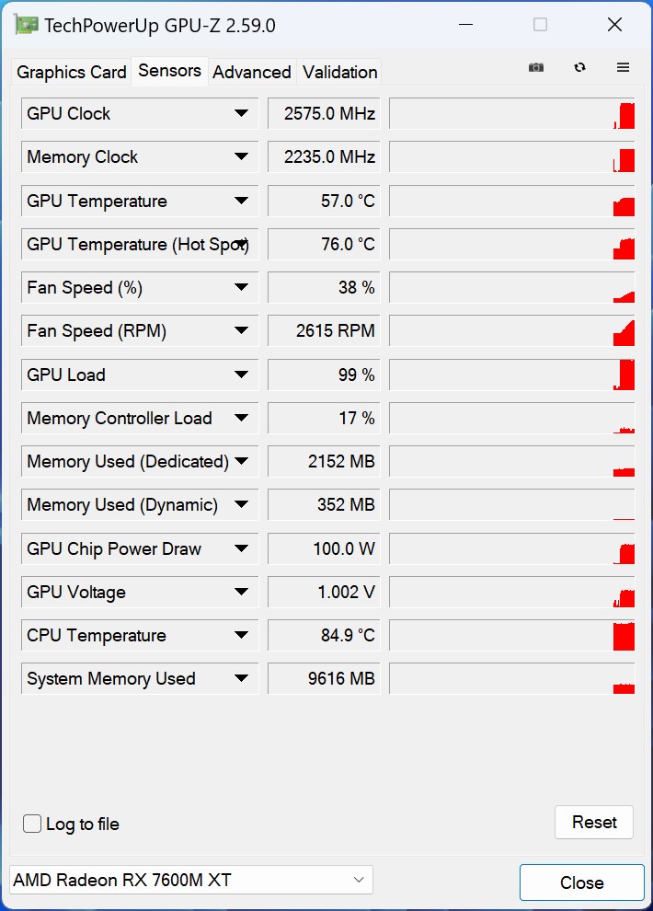Click the GPU-Z app icon in title bar
This screenshot has width=653, height=911.
click(27, 25)
